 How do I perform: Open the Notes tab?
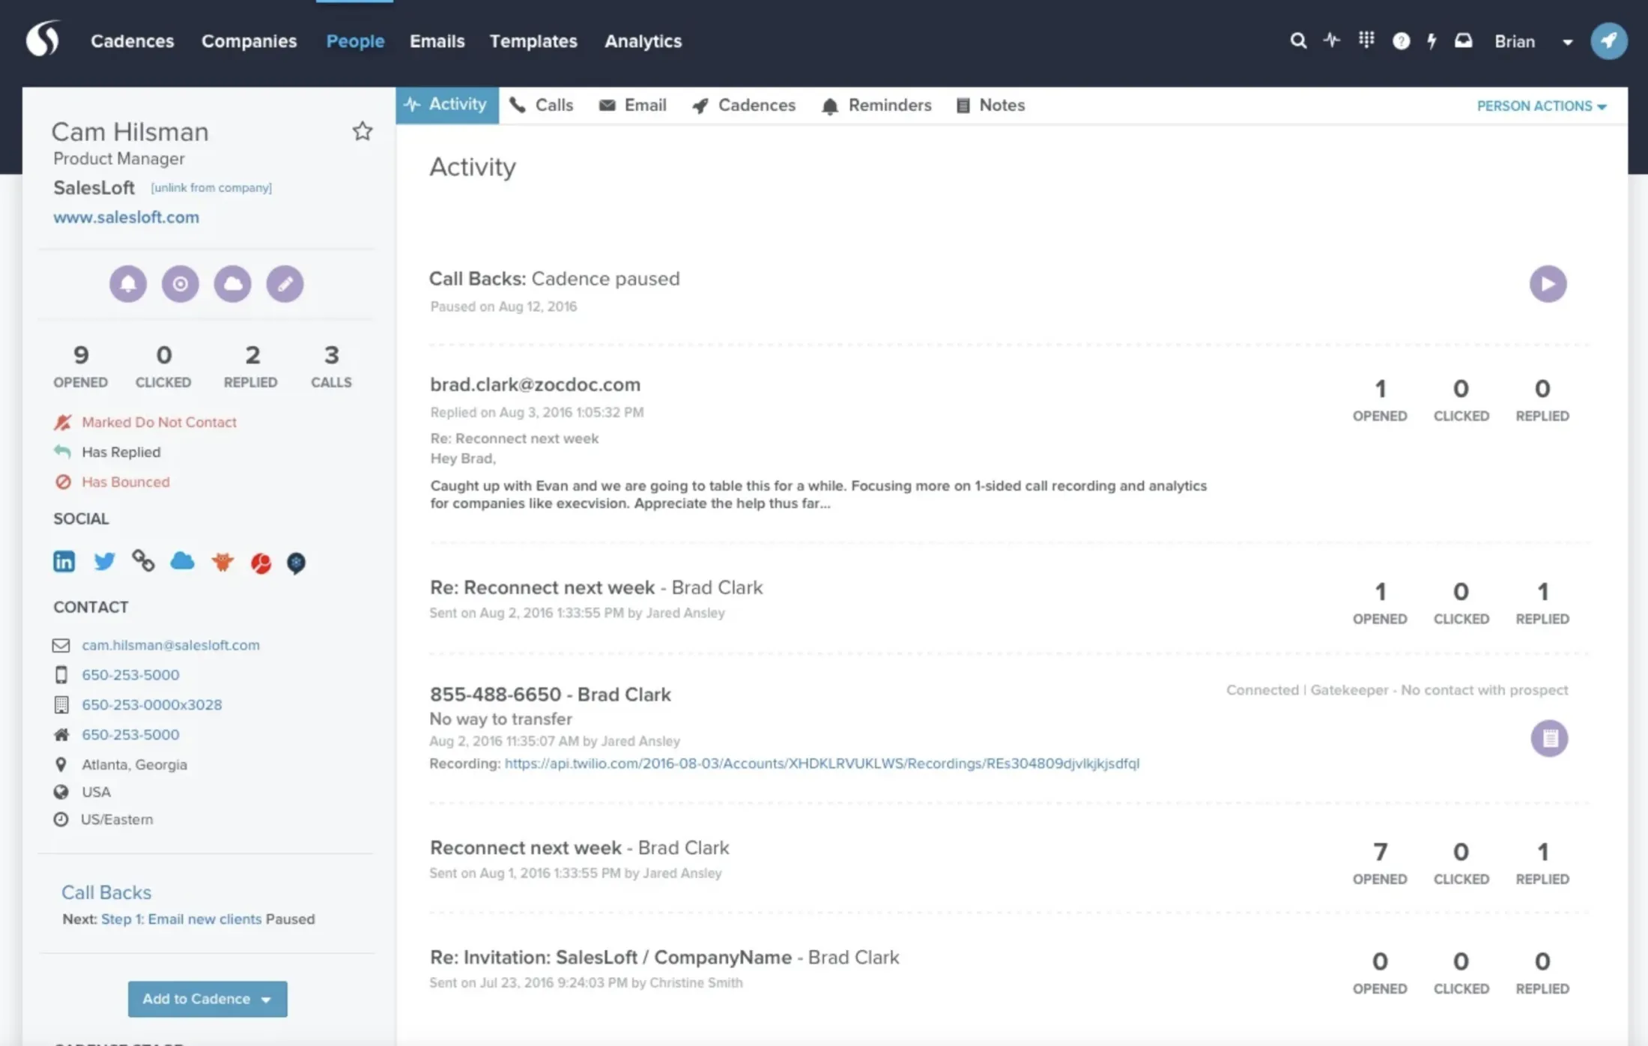(990, 106)
